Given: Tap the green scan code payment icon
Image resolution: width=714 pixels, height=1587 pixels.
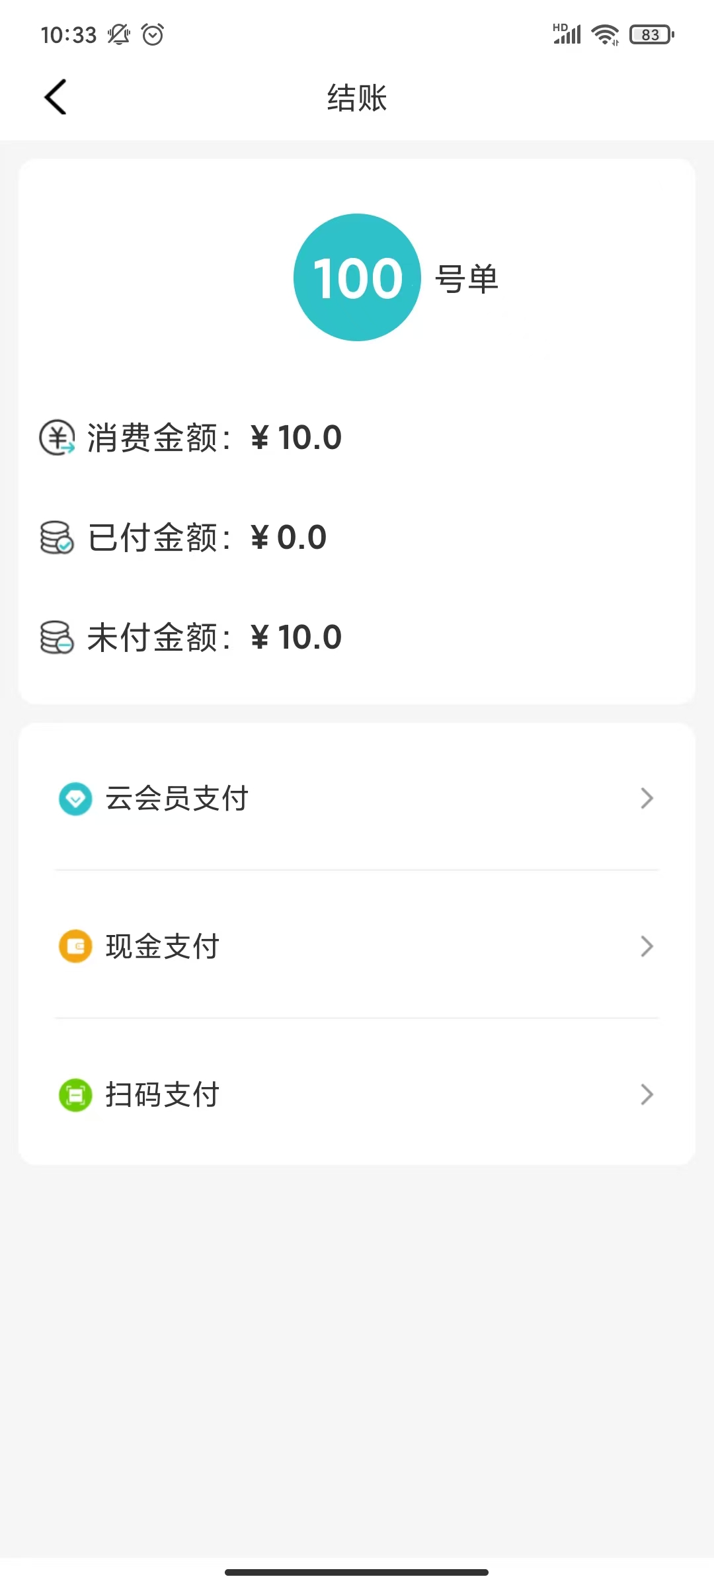Looking at the screenshot, I should (x=75, y=1095).
